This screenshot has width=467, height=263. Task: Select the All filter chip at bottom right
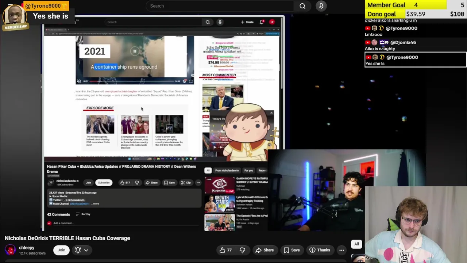coord(356,244)
